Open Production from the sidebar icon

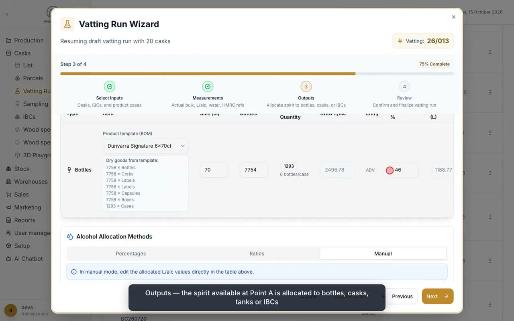coord(8,41)
